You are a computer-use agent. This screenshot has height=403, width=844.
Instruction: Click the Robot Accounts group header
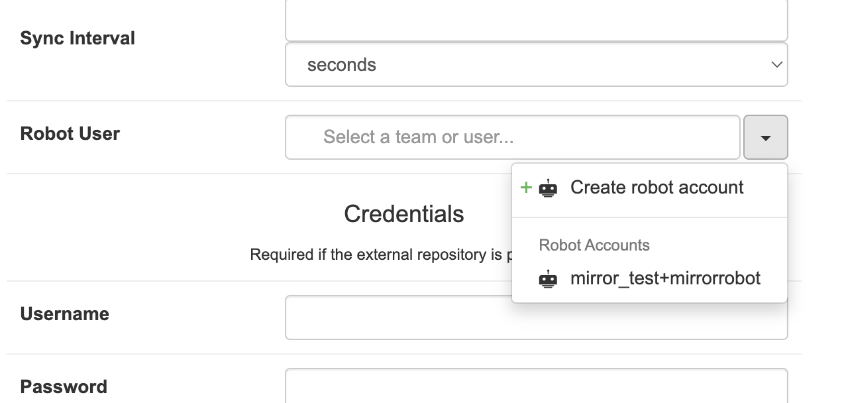(594, 245)
